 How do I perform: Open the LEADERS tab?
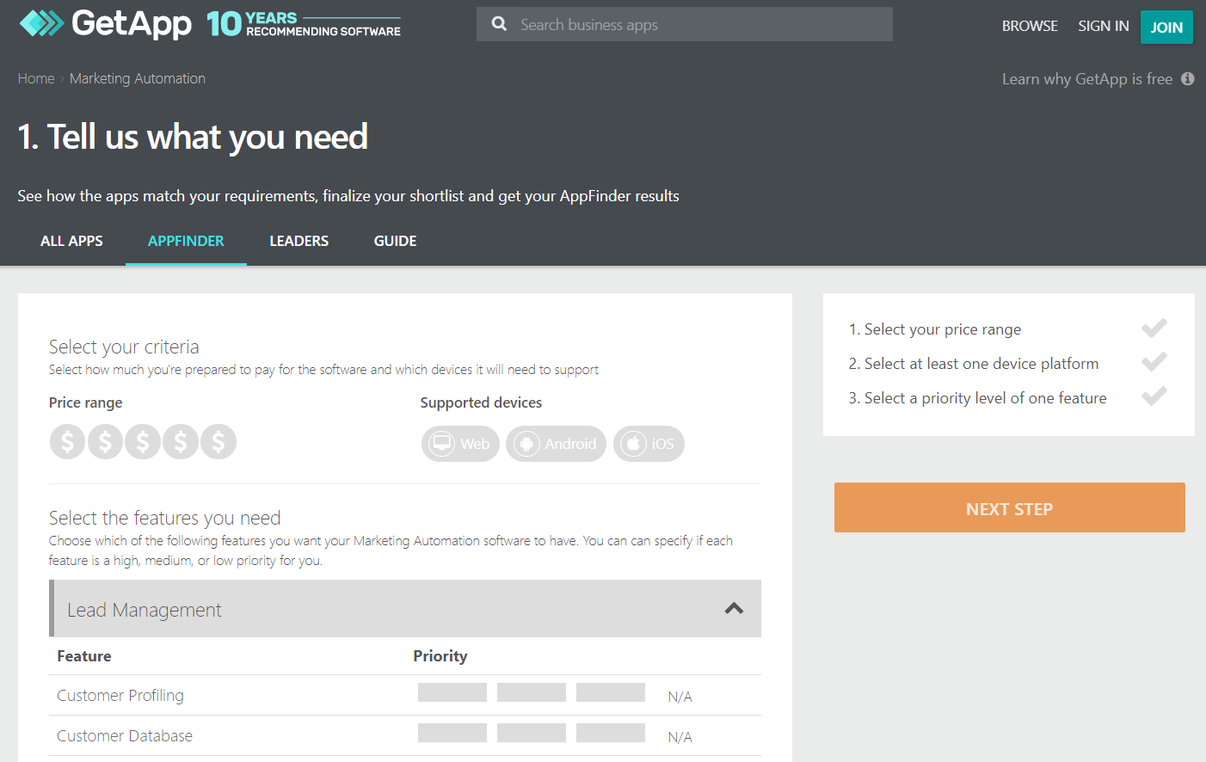point(298,241)
